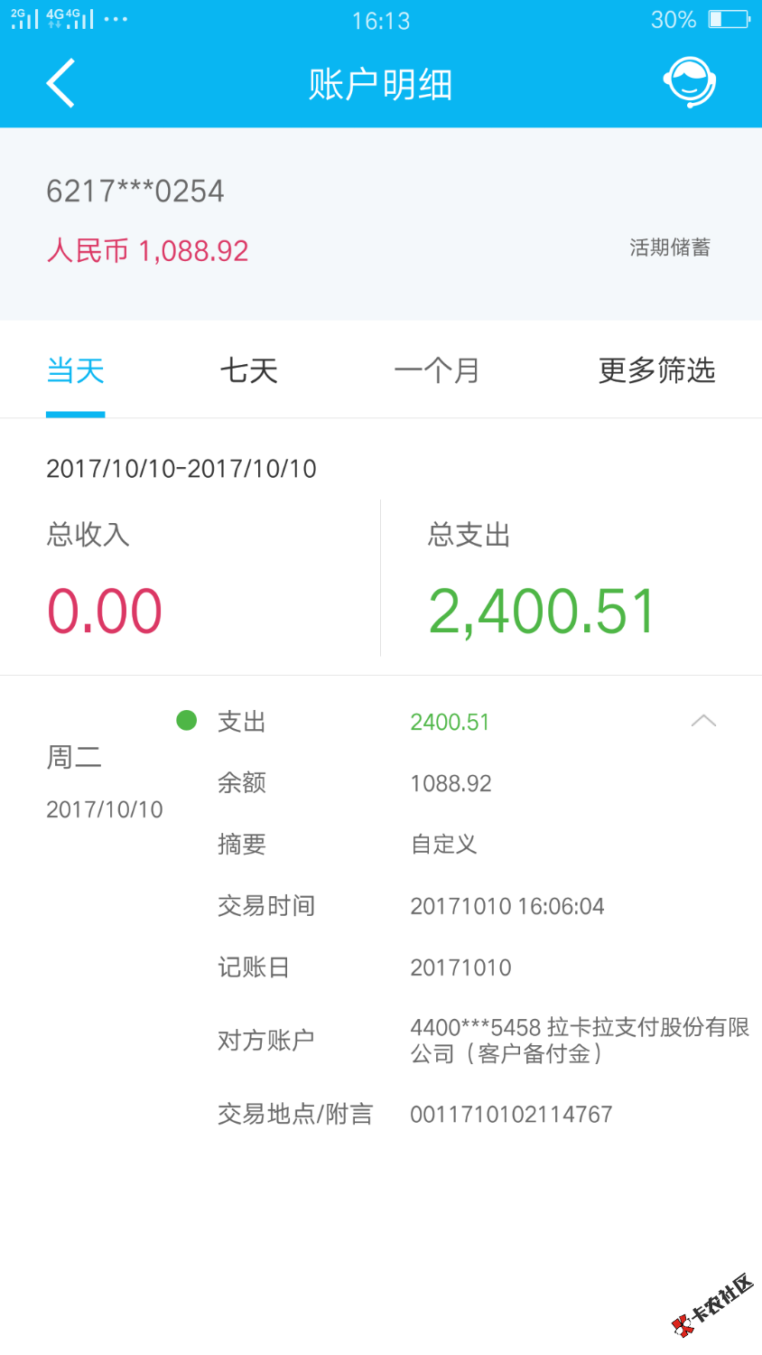Switch to the 一个月 tab

tap(437, 370)
